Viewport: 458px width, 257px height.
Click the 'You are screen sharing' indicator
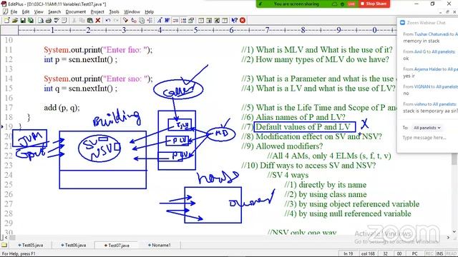coord(296,4)
